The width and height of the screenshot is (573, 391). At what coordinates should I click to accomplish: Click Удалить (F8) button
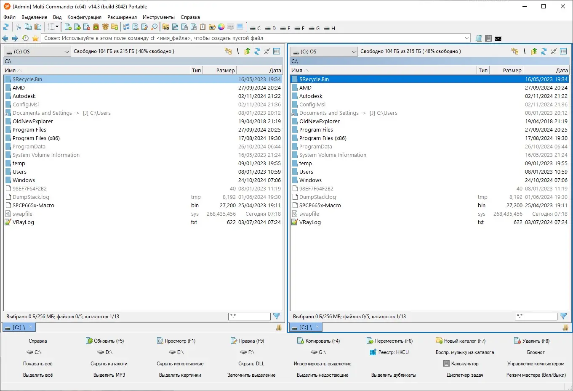click(532, 341)
